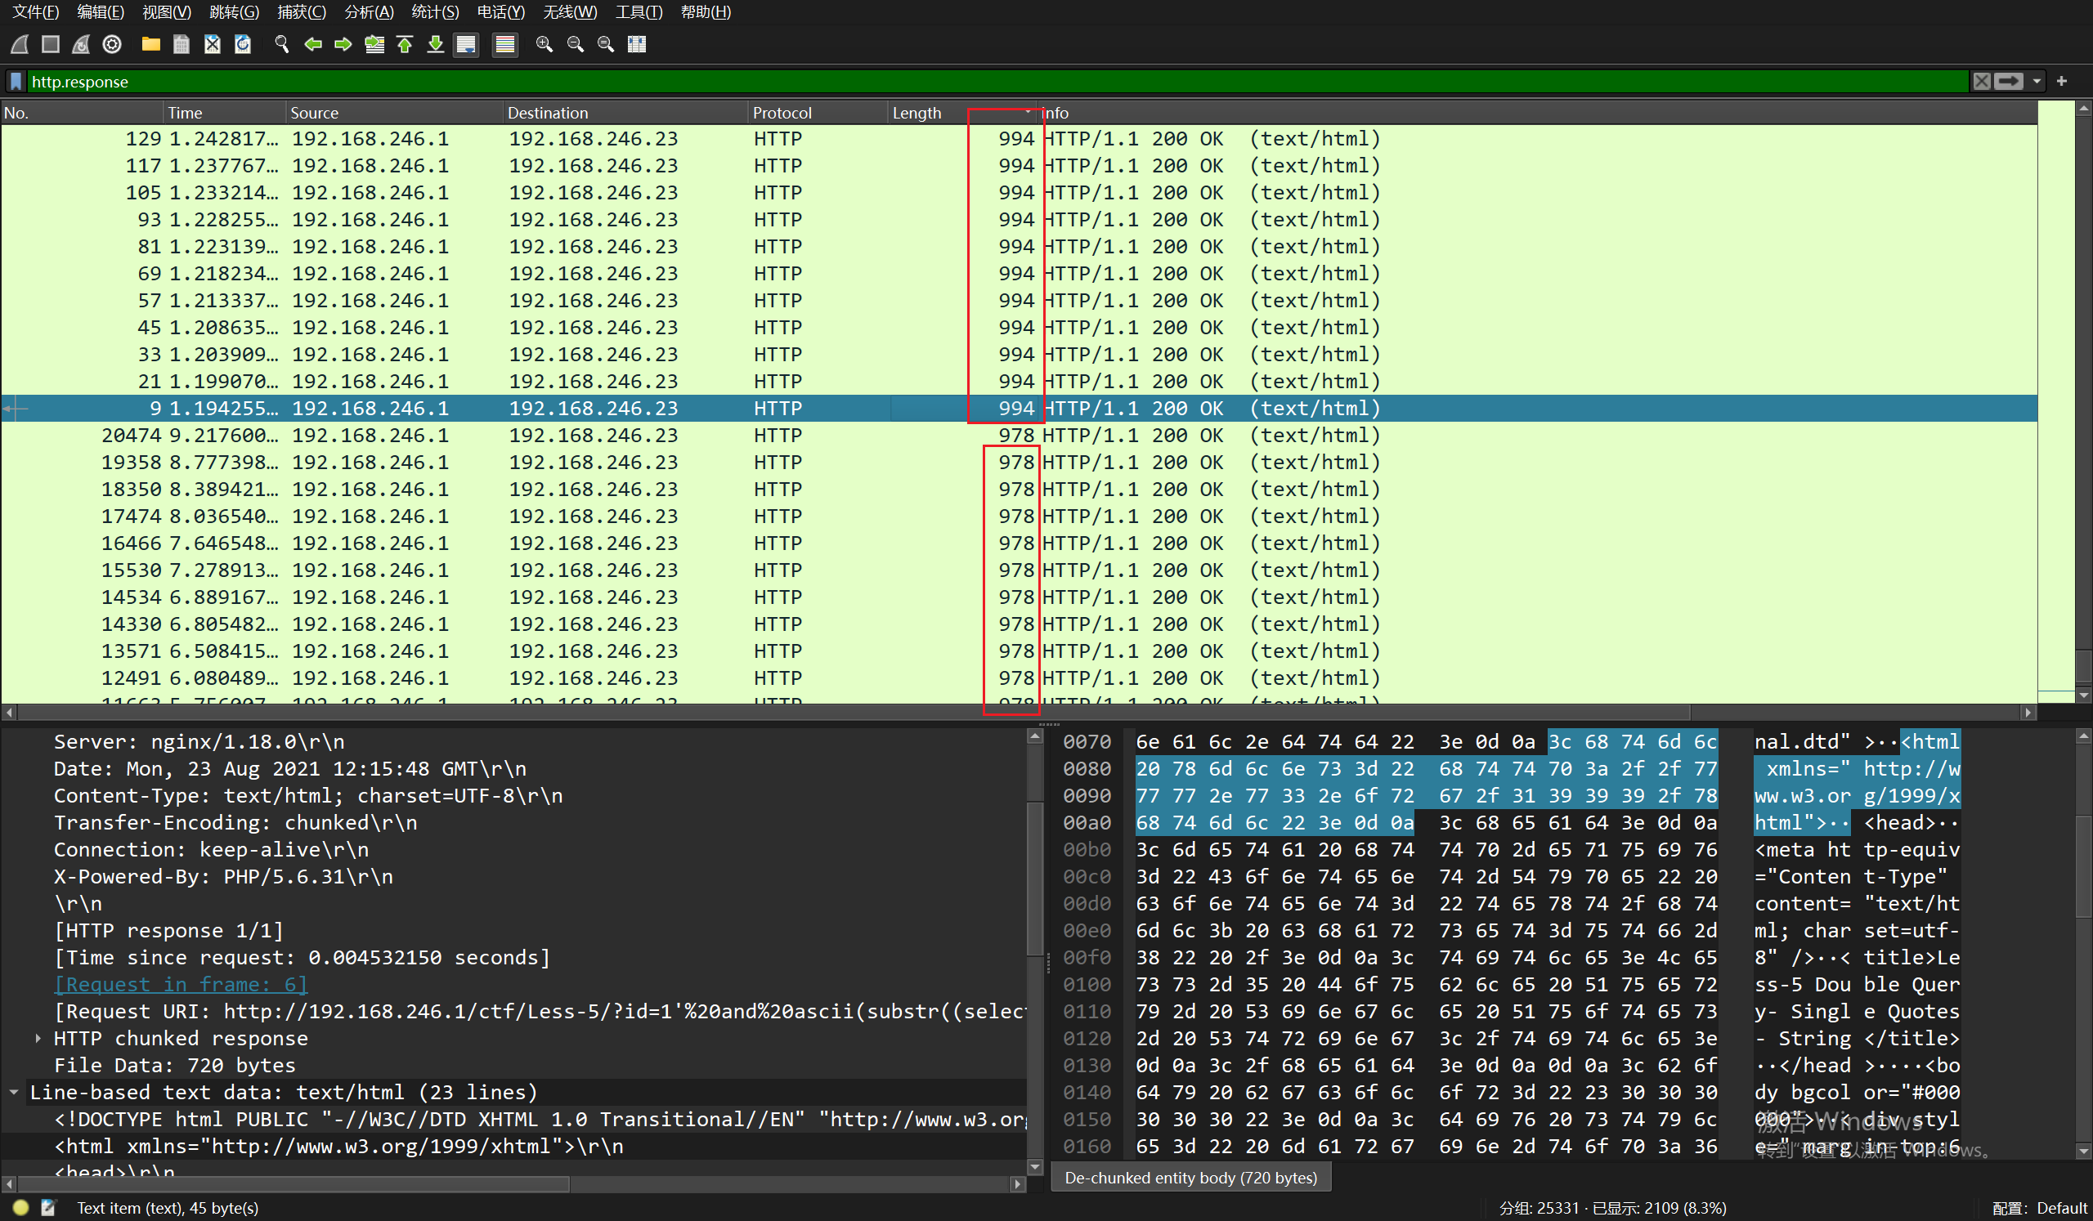This screenshot has height=1221, width=2093.
Task: Open capture options gear icon
Action: coord(112,45)
